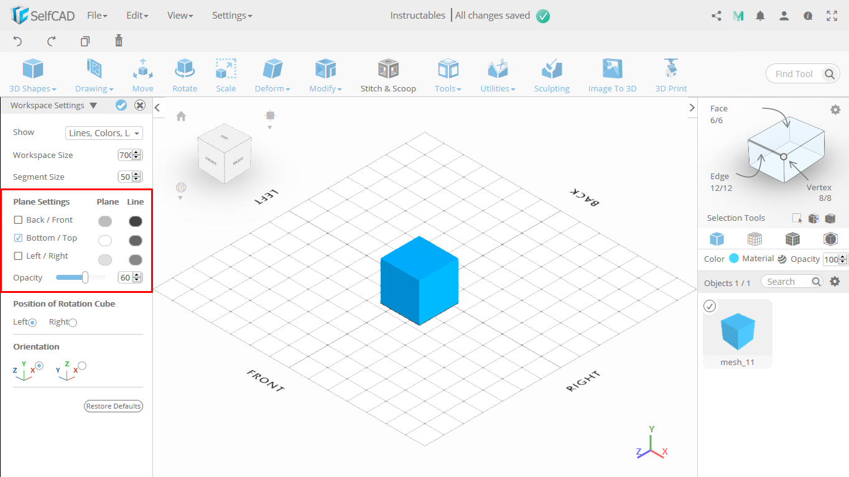Collapse right panel with chevron
Image resolution: width=849 pixels, height=477 pixels.
click(692, 108)
